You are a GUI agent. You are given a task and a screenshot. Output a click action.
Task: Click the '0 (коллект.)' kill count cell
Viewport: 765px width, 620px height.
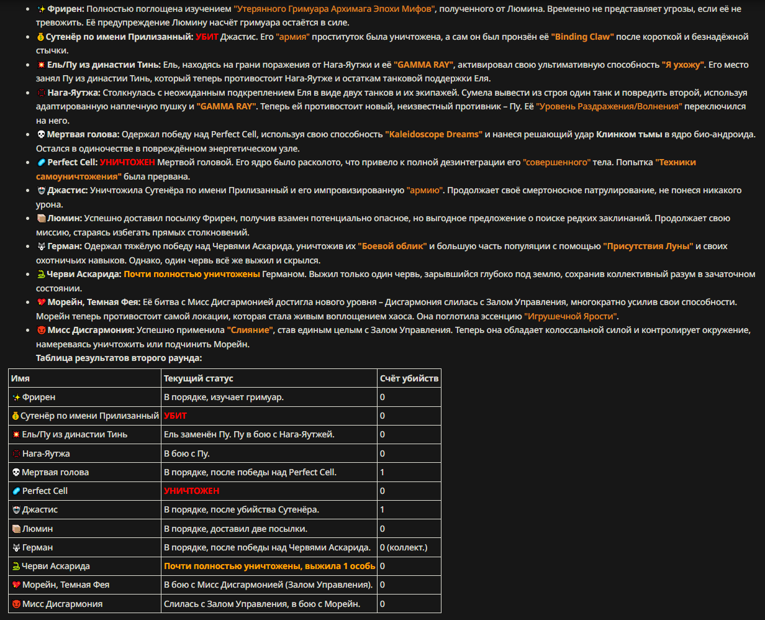pos(409,547)
